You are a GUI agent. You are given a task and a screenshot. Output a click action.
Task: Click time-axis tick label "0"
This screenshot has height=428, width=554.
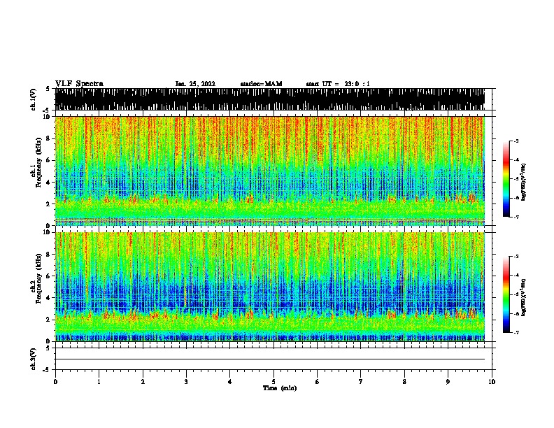tap(55, 382)
